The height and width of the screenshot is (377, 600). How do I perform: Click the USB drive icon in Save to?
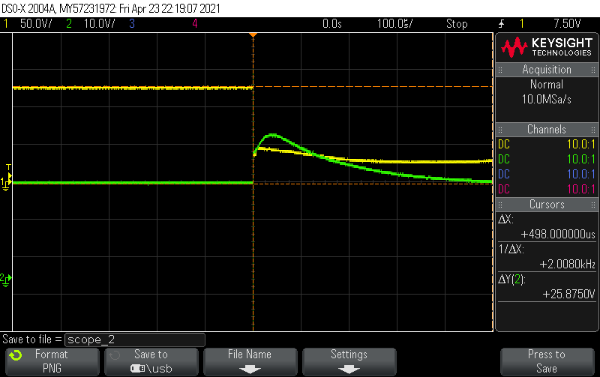[139, 368]
